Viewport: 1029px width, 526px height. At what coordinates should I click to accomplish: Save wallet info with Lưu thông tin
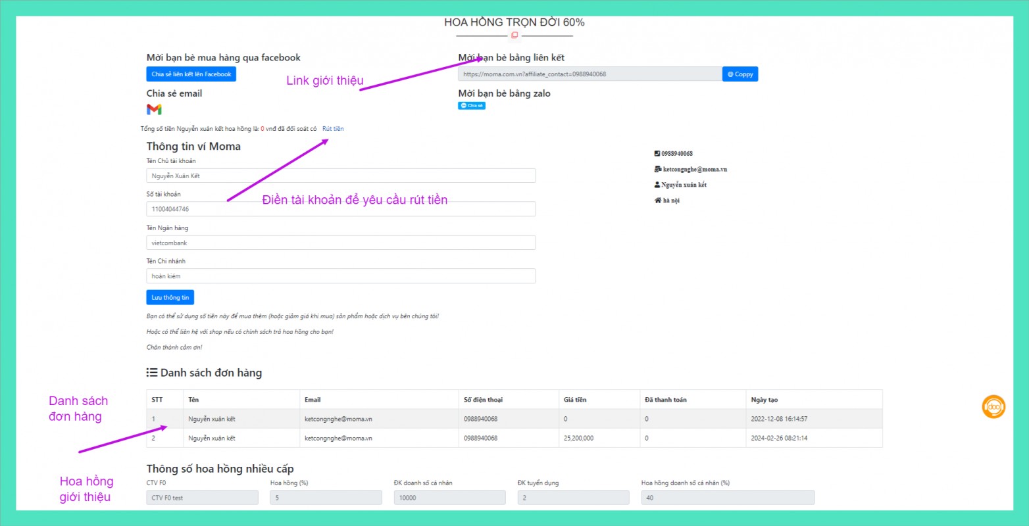click(170, 298)
